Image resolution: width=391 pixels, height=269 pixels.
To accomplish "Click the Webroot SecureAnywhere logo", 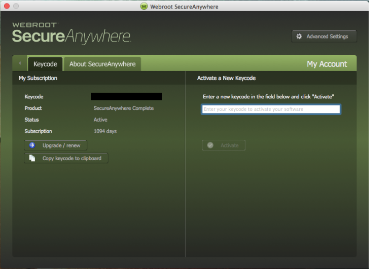I will pos(72,33).
